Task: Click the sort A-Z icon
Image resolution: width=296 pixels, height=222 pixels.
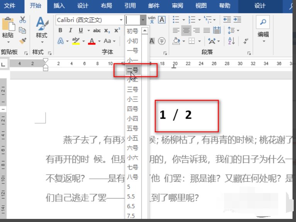Action: pos(231,41)
